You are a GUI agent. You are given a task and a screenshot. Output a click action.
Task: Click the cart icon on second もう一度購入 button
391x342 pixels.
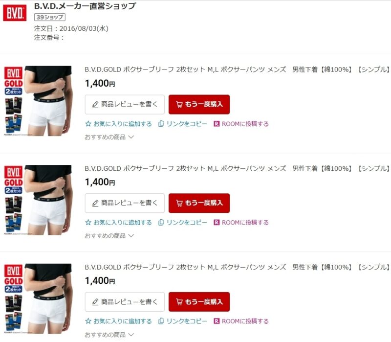click(179, 203)
